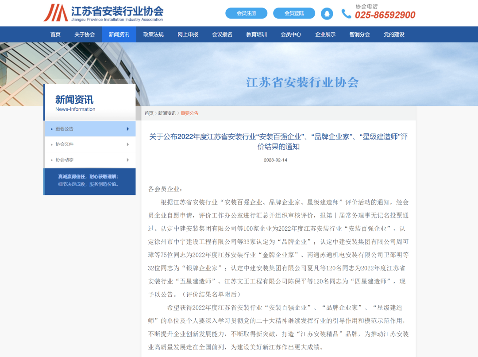Open the 网上申报 navigation item
478x357 pixels.
(x=187, y=34)
